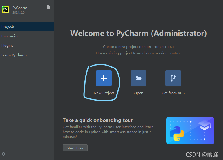The image size is (223, 160).
Task: Switch to the Customize tab
Action: (27, 36)
